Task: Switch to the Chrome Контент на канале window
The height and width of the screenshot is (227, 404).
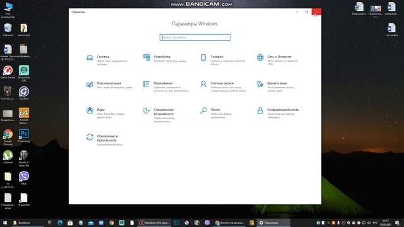Action: (229, 223)
